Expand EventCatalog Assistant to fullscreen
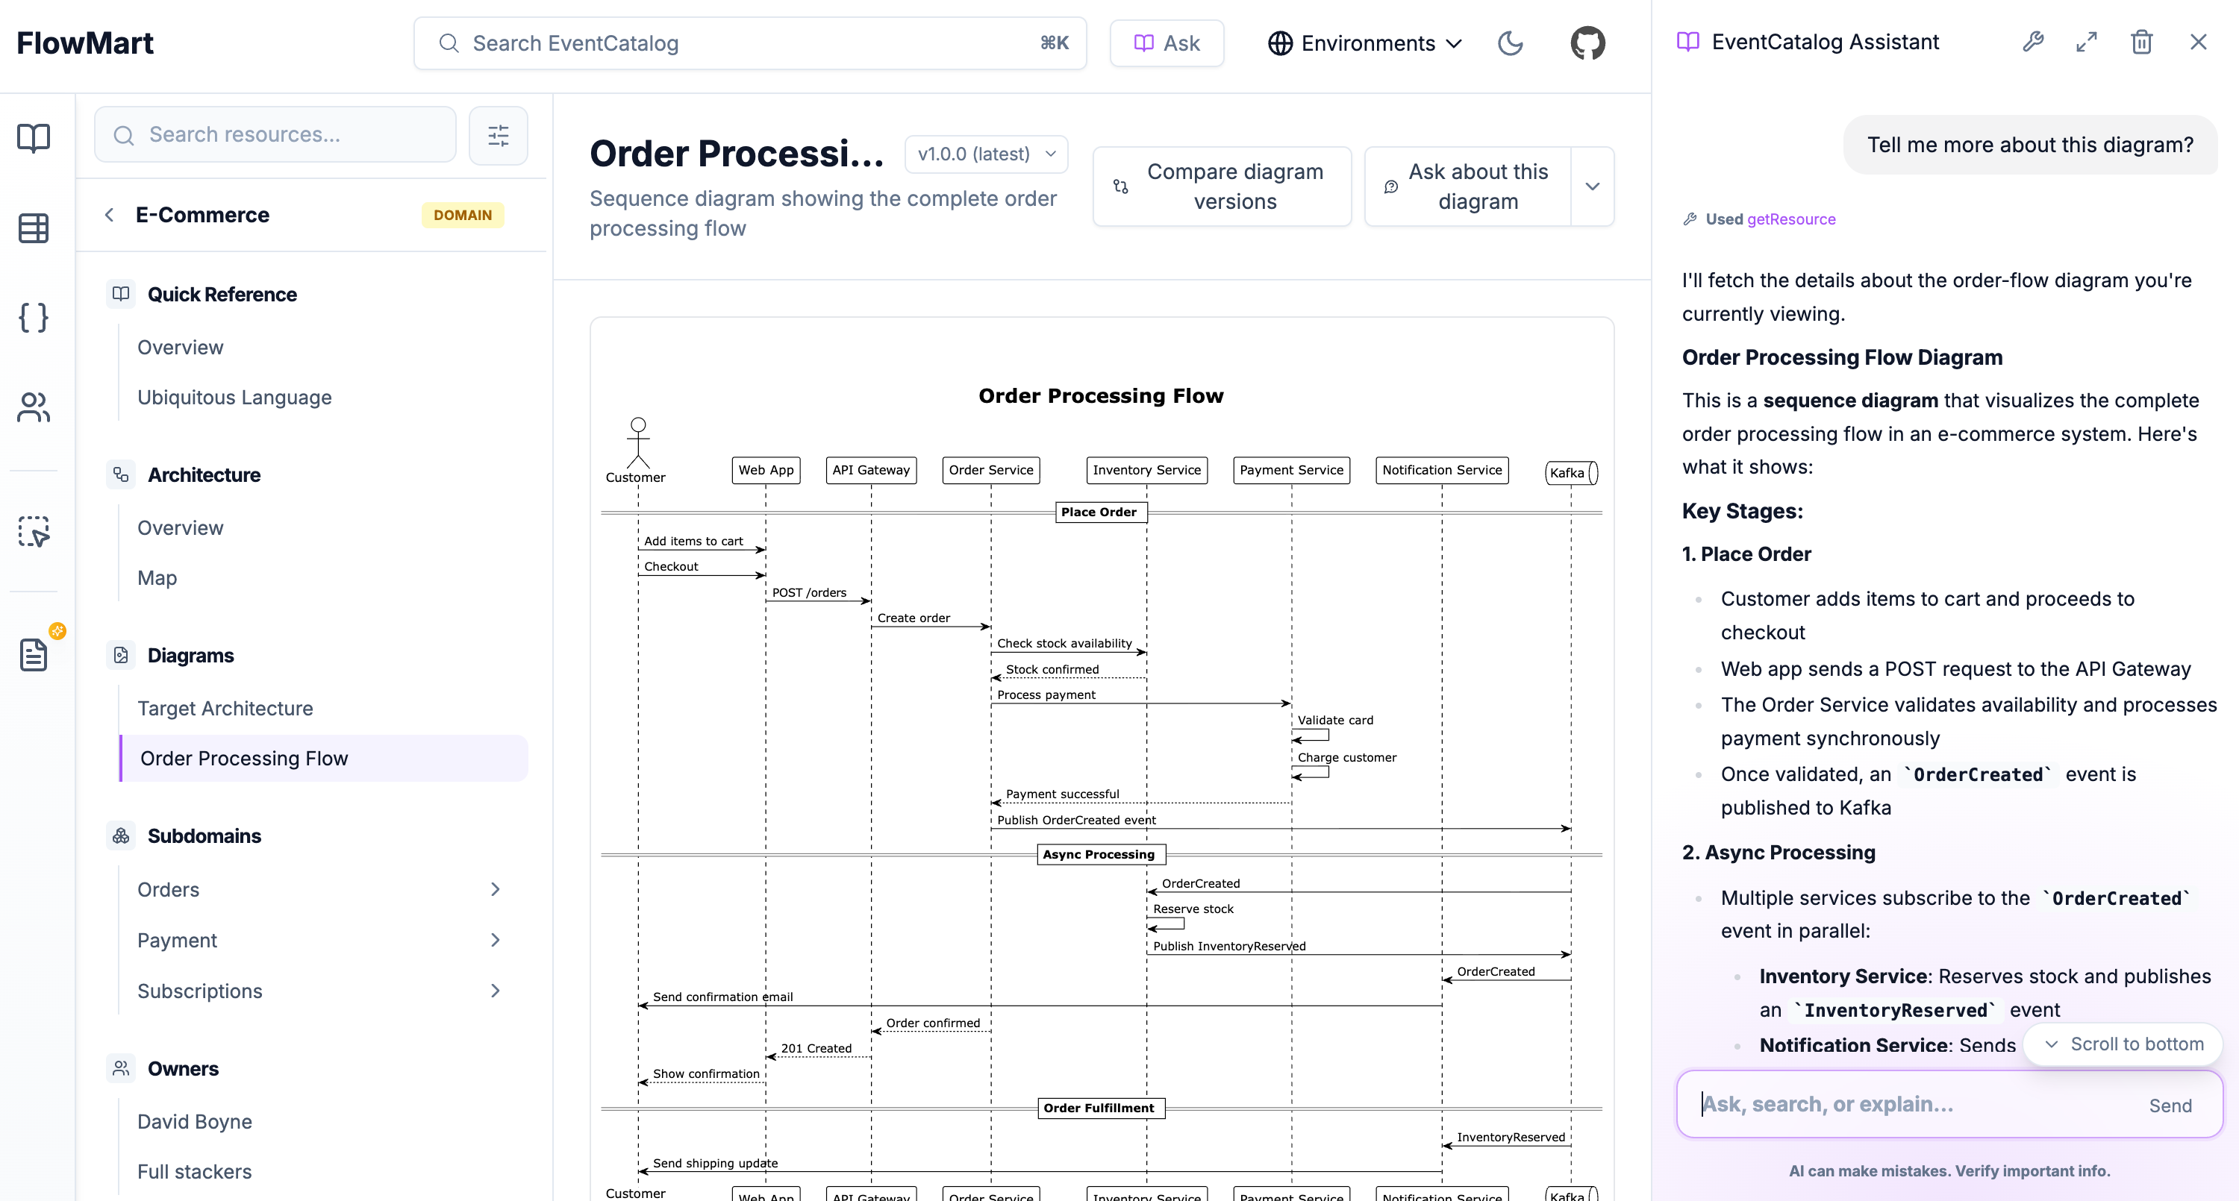Viewport: 2239px width, 1201px height. [2087, 42]
